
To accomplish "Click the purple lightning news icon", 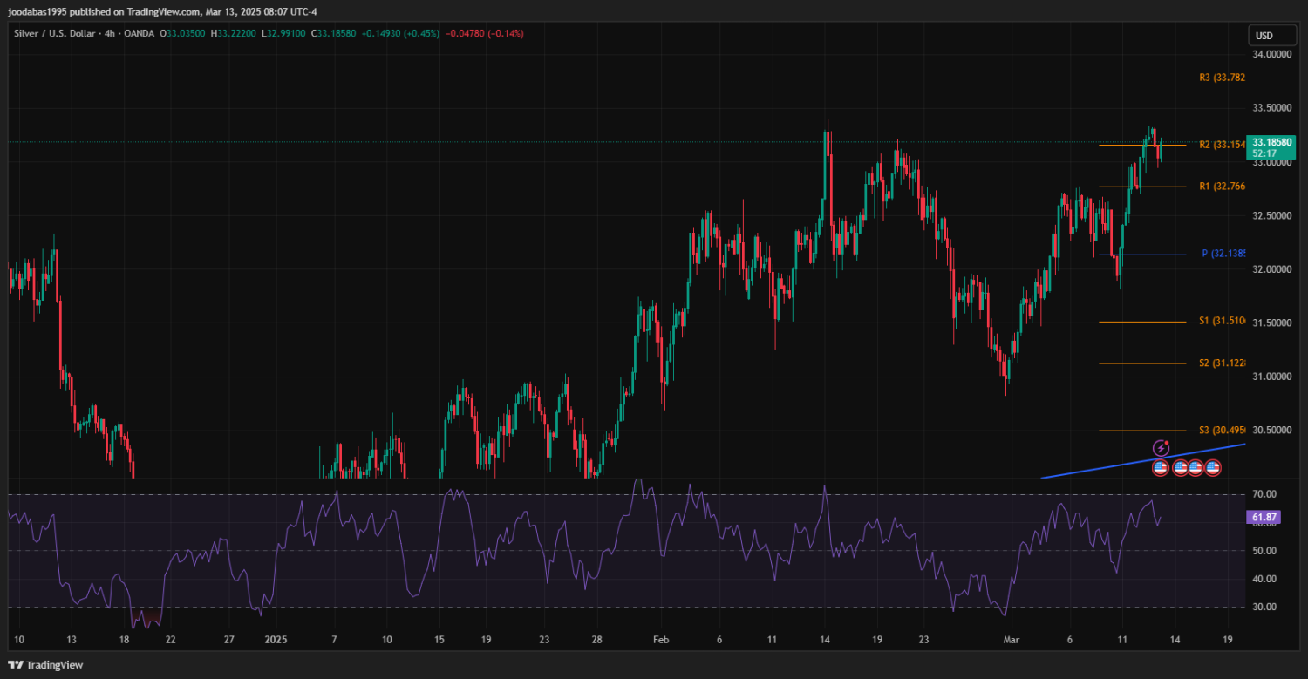I will [x=1161, y=448].
